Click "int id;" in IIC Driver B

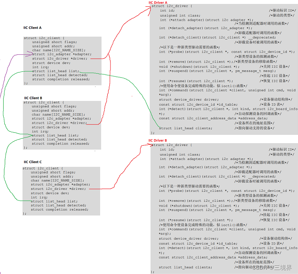tap(167, 150)
